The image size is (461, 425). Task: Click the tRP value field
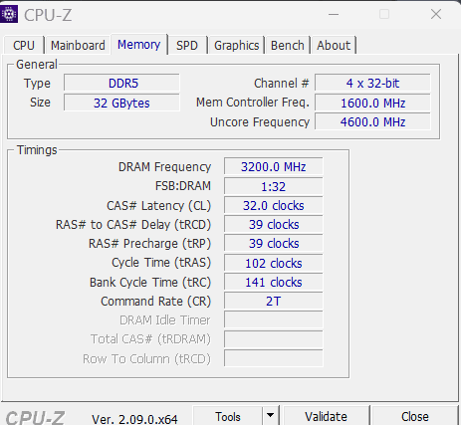(x=274, y=244)
